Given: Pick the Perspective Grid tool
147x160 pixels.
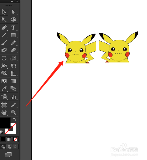Looking at the screenshot, I should (13, 73).
